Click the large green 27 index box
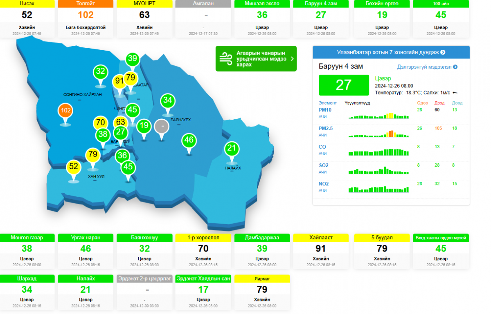This screenshot has width=491, height=314. click(343, 85)
